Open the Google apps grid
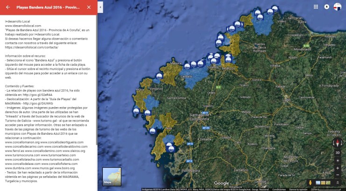This screenshot has height=191, width=346. click(316, 7)
